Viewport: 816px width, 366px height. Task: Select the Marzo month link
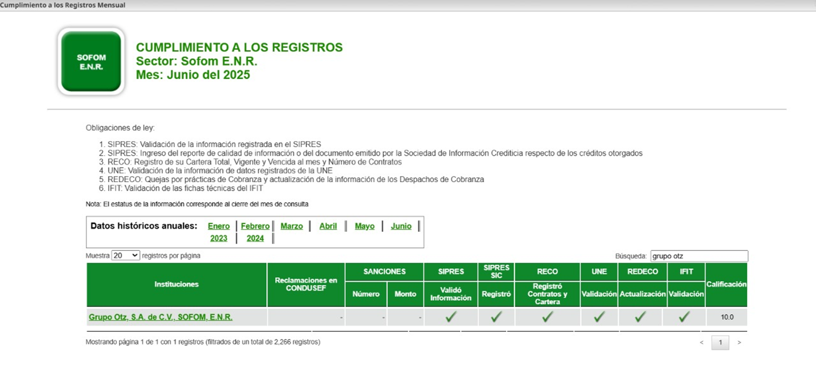pyautogui.click(x=291, y=226)
